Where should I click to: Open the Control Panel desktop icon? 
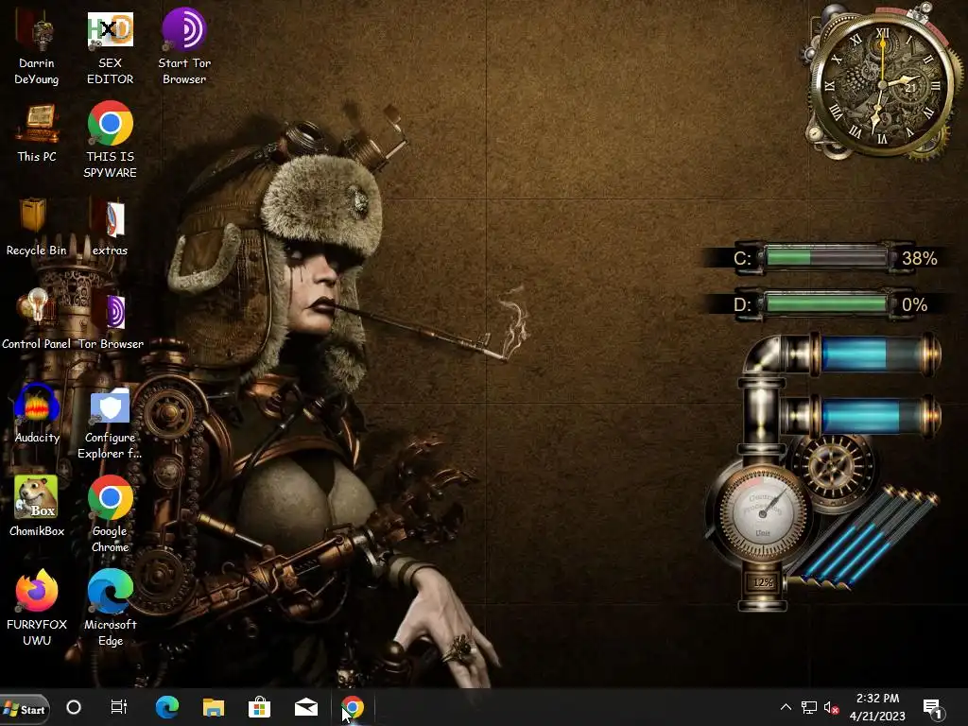[x=37, y=320]
